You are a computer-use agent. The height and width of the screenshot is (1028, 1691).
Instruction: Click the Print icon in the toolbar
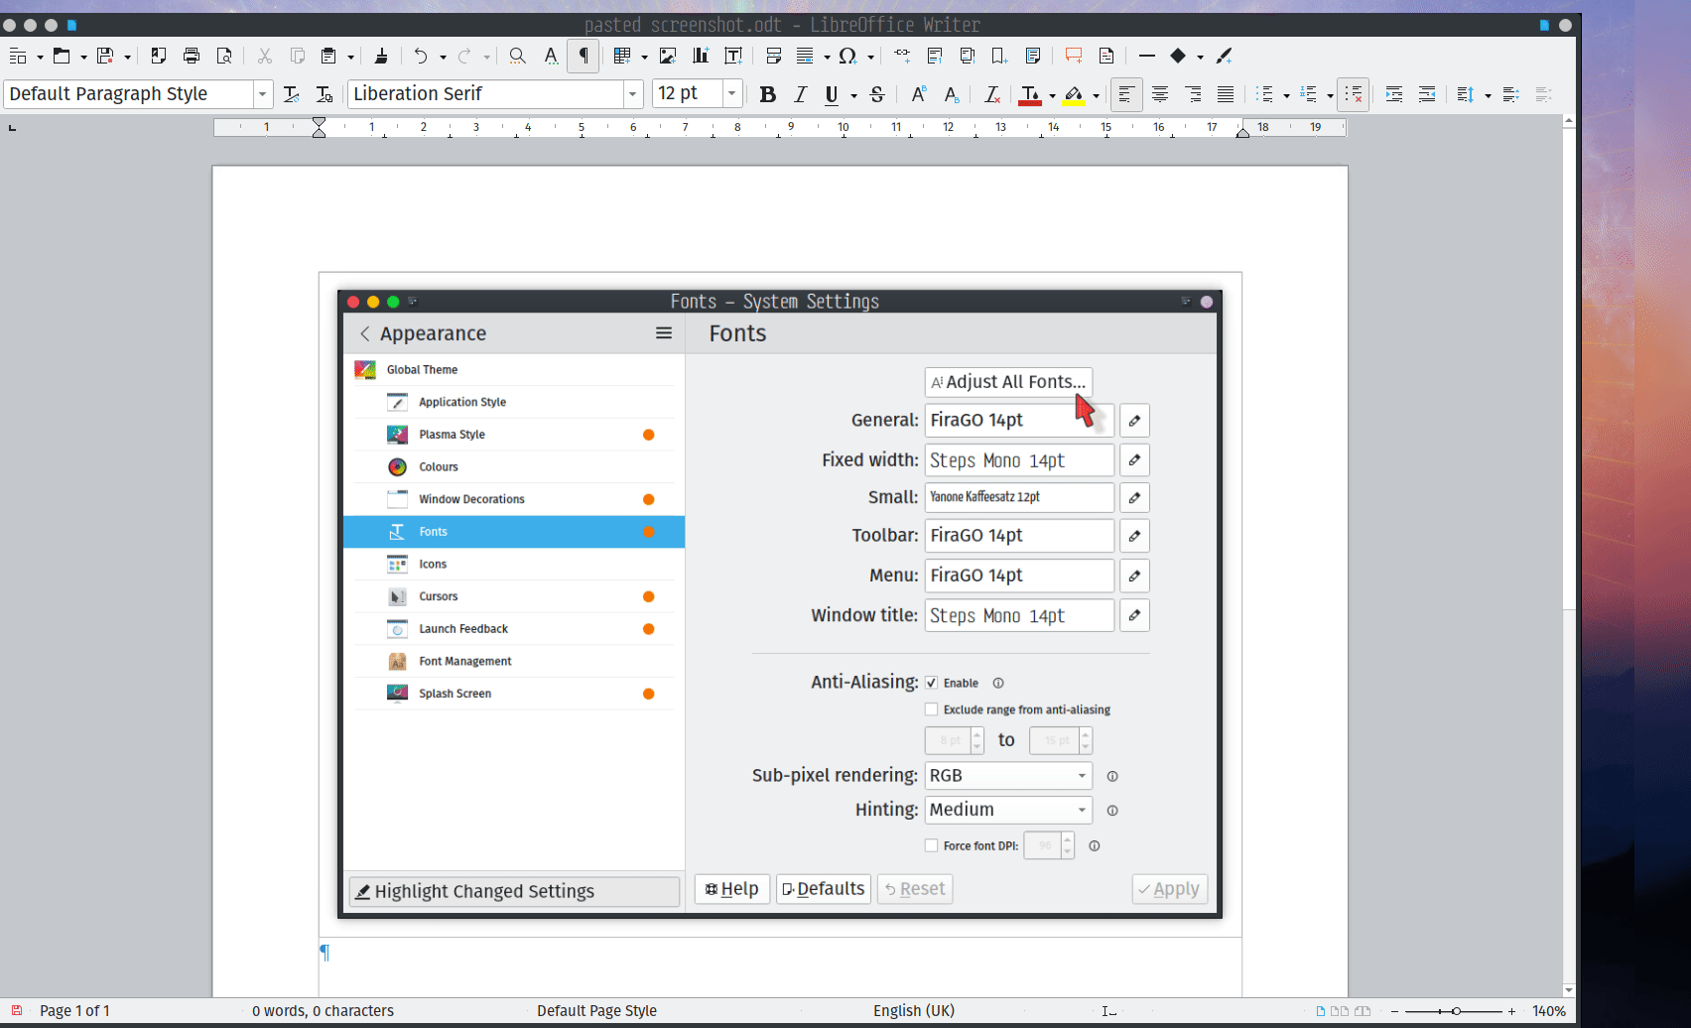(x=192, y=56)
